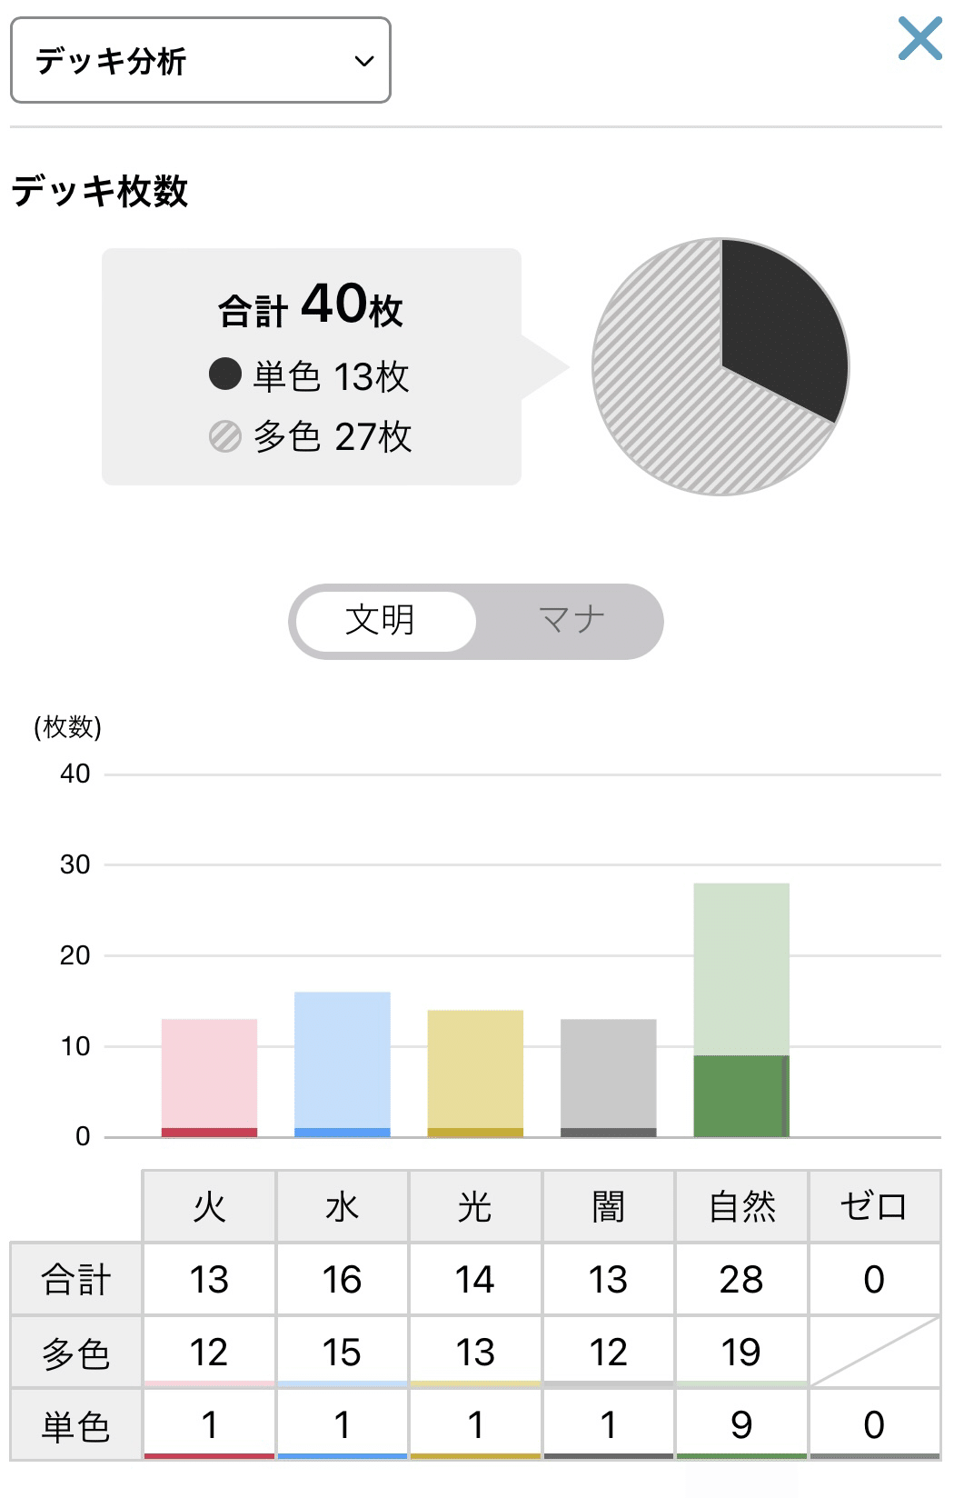964x1498 pixels.
Task: Click the gray 闇 bar
Action: coord(608,1077)
